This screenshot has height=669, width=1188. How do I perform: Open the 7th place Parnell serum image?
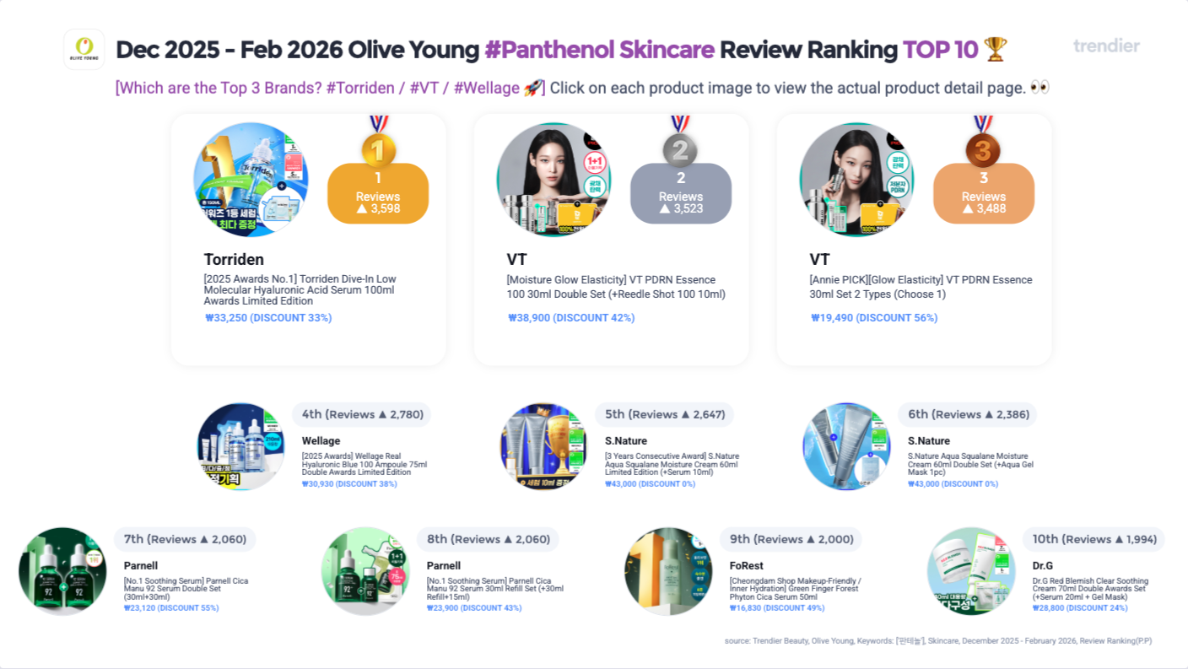pos(62,571)
